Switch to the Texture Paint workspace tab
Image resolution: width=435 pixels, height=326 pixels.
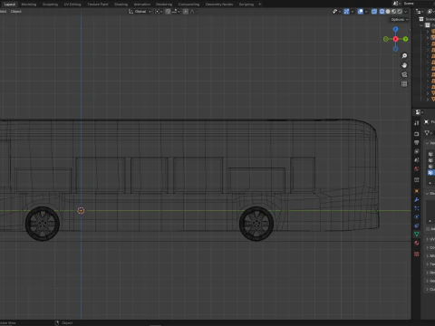(98, 5)
